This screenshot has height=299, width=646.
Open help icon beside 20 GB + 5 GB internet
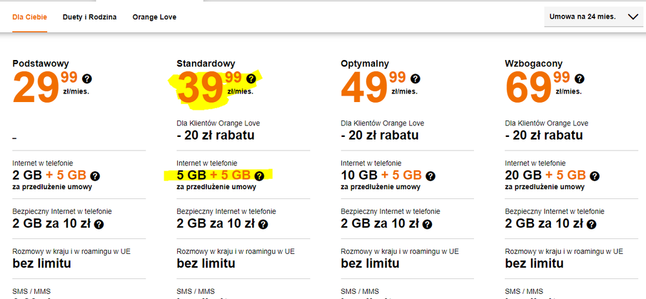595,176
